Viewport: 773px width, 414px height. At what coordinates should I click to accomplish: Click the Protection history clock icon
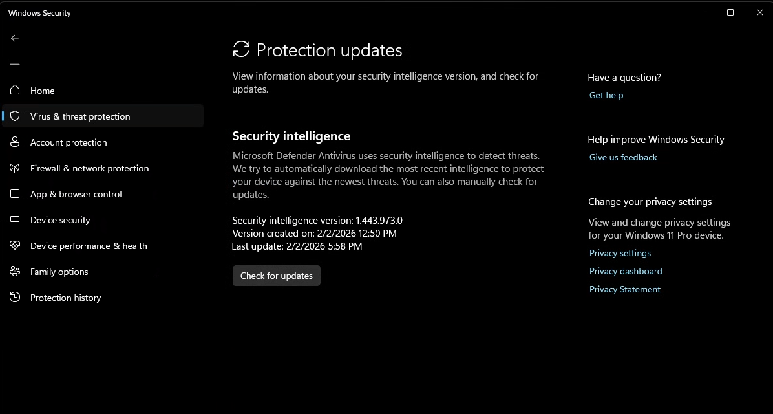(15, 298)
